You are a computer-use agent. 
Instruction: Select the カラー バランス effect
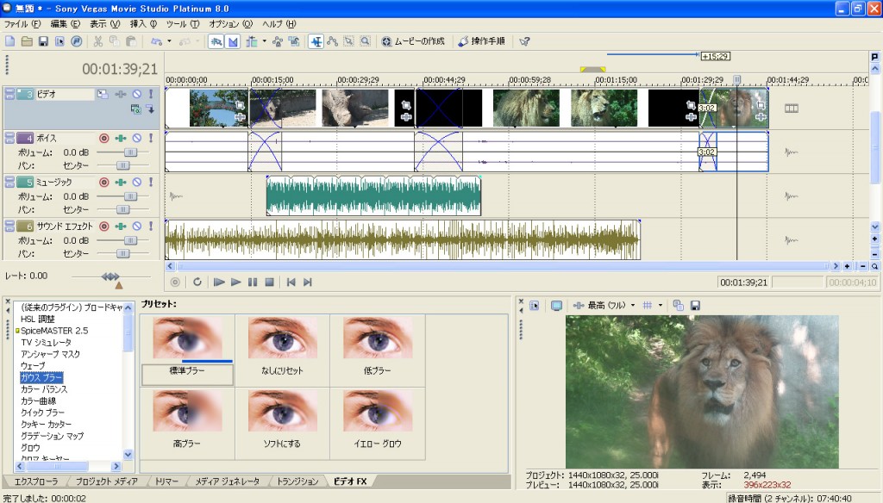[x=43, y=388]
